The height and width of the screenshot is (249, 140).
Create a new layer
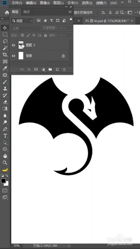[x=57, y=69]
